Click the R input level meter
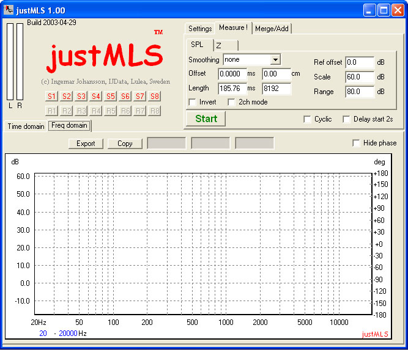Image resolution: width=408 pixels, height=350 pixels. (x=20, y=62)
